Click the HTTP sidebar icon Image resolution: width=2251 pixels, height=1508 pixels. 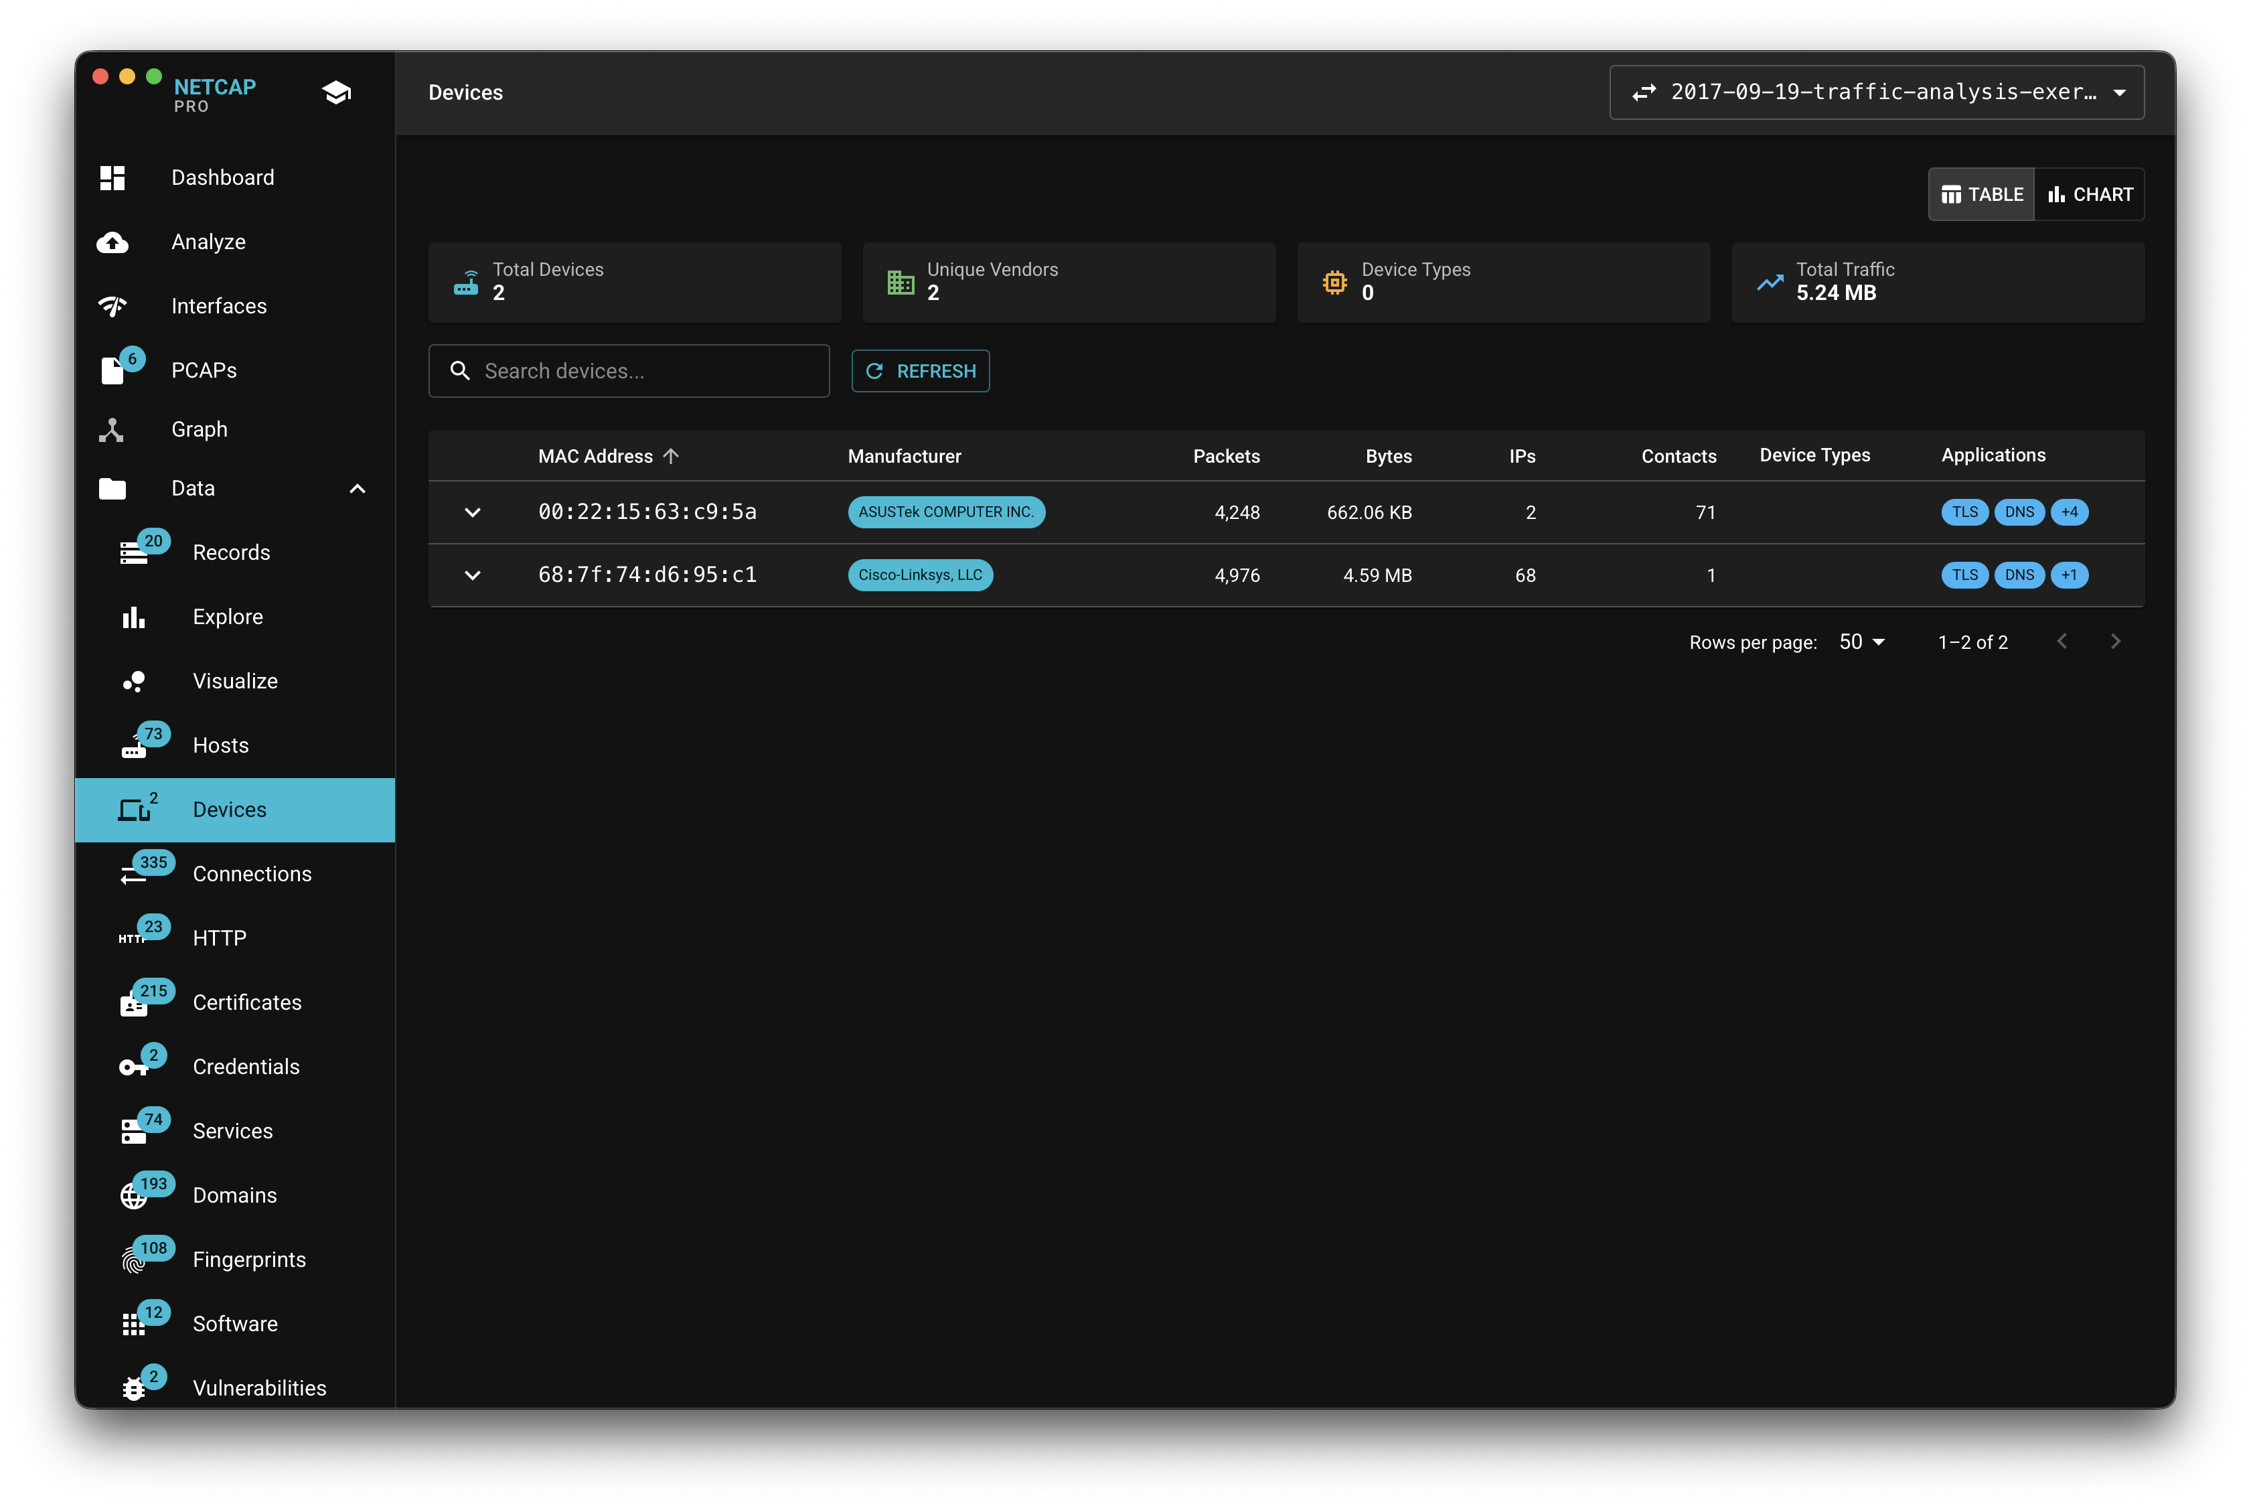coord(132,939)
